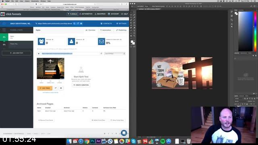Click the hue slider in Photoshop Color panel
Image resolution: width=258 pixels, height=145 pixels.
coord(255,31)
